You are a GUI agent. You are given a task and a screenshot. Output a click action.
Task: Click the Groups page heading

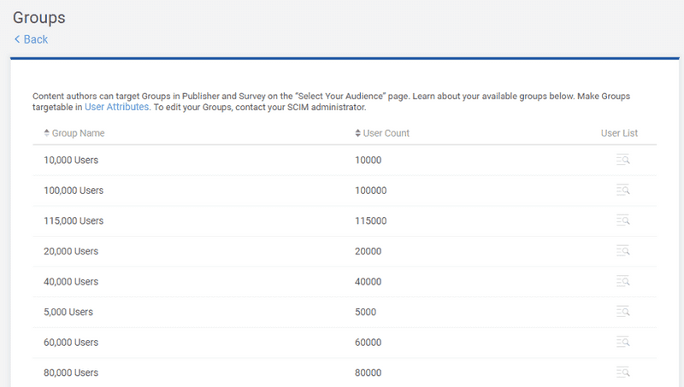[x=39, y=18]
